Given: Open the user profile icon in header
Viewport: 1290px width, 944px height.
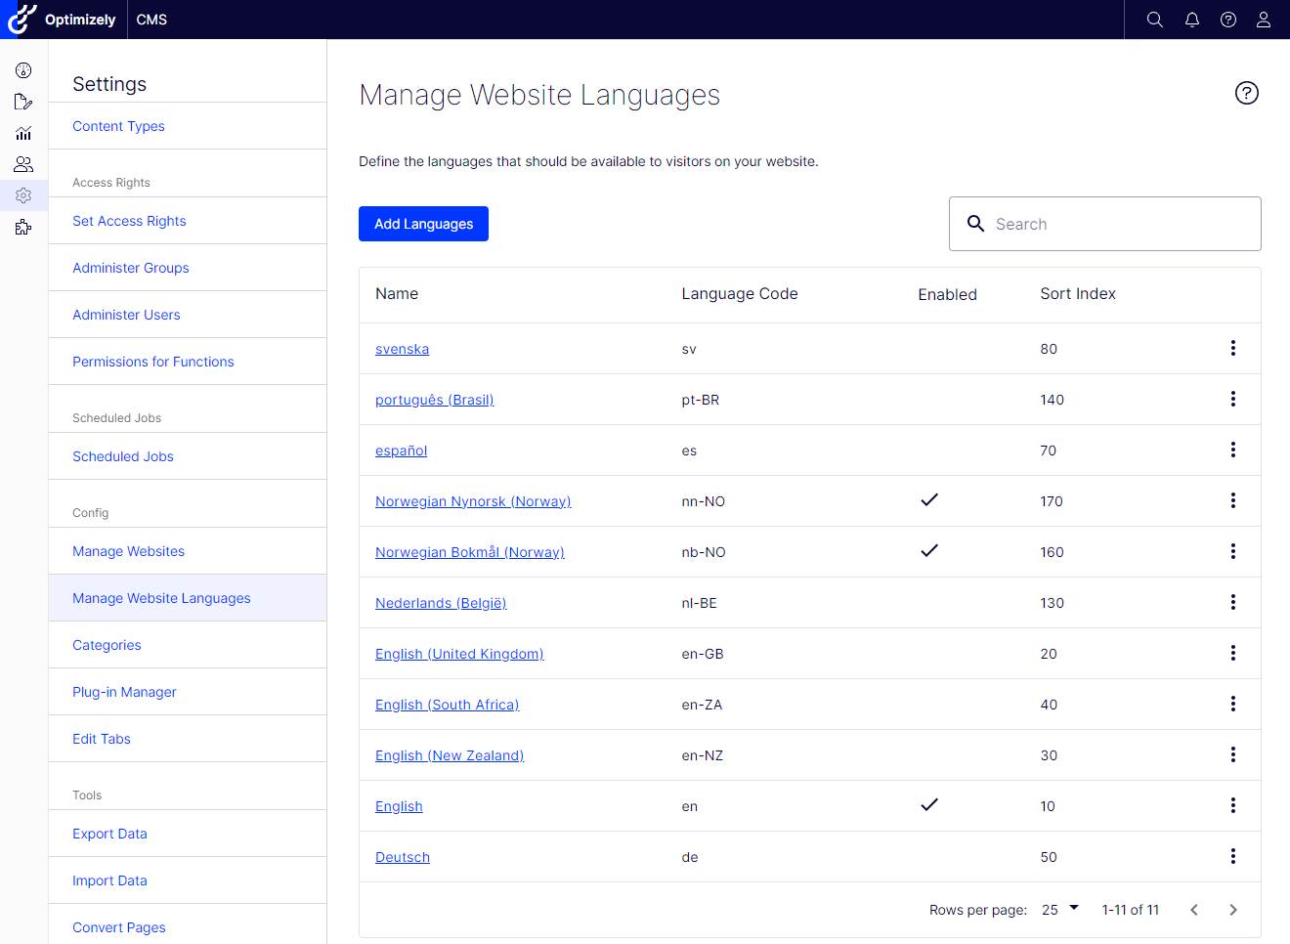Looking at the screenshot, I should (1263, 20).
